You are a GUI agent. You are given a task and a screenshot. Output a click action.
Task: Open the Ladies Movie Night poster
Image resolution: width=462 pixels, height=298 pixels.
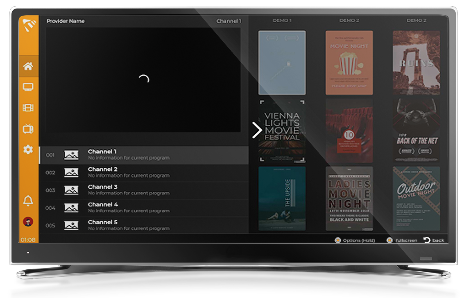[349, 199]
